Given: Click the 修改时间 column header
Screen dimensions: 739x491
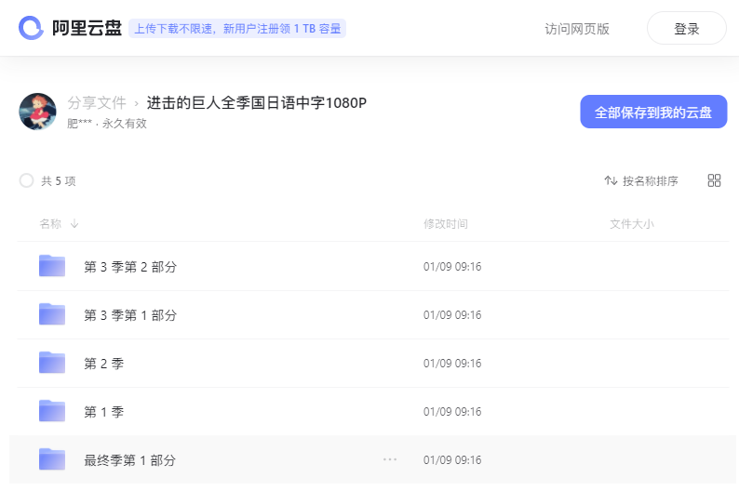Looking at the screenshot, I should (x=446, y=223).
